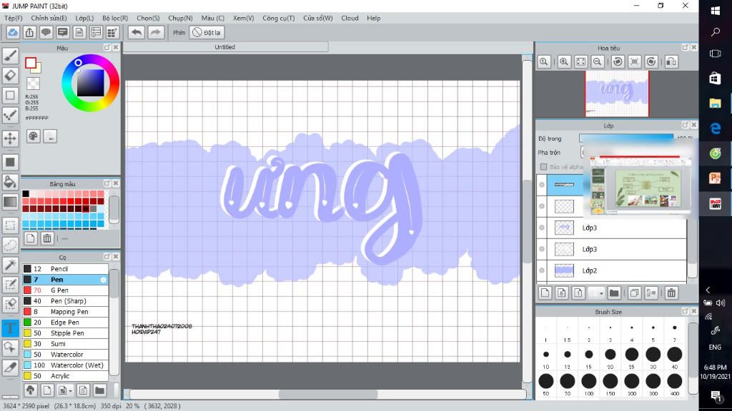Open the color palette picker button
This screenshot has width=732, height=411.
(33, 136)
